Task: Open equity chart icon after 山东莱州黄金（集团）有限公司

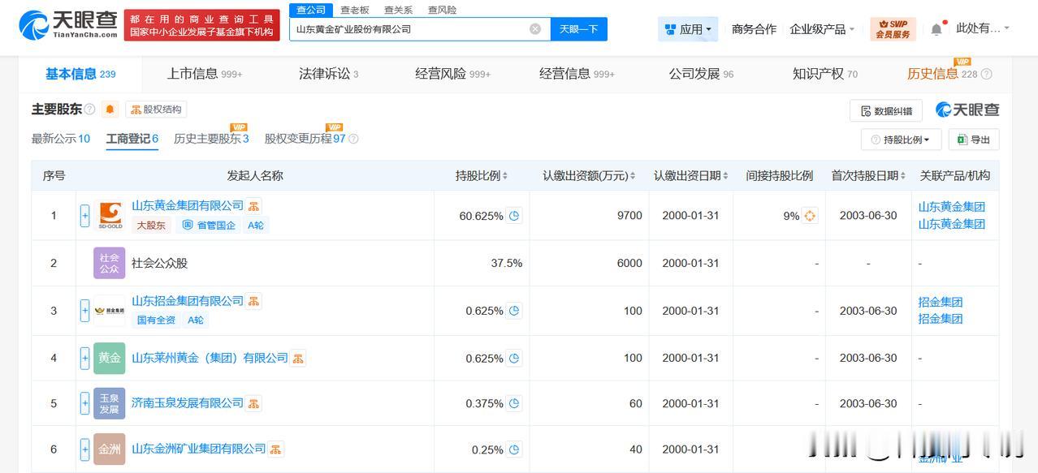Action: coord(298,358)
